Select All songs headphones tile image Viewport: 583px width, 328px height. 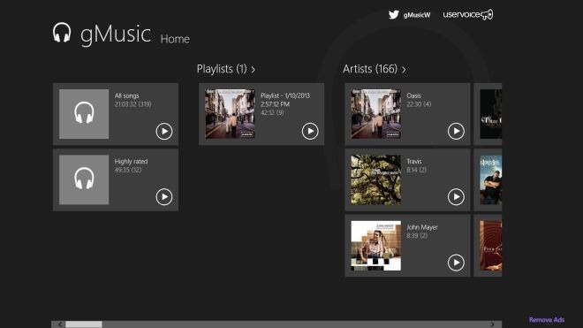tap(84, 114)
